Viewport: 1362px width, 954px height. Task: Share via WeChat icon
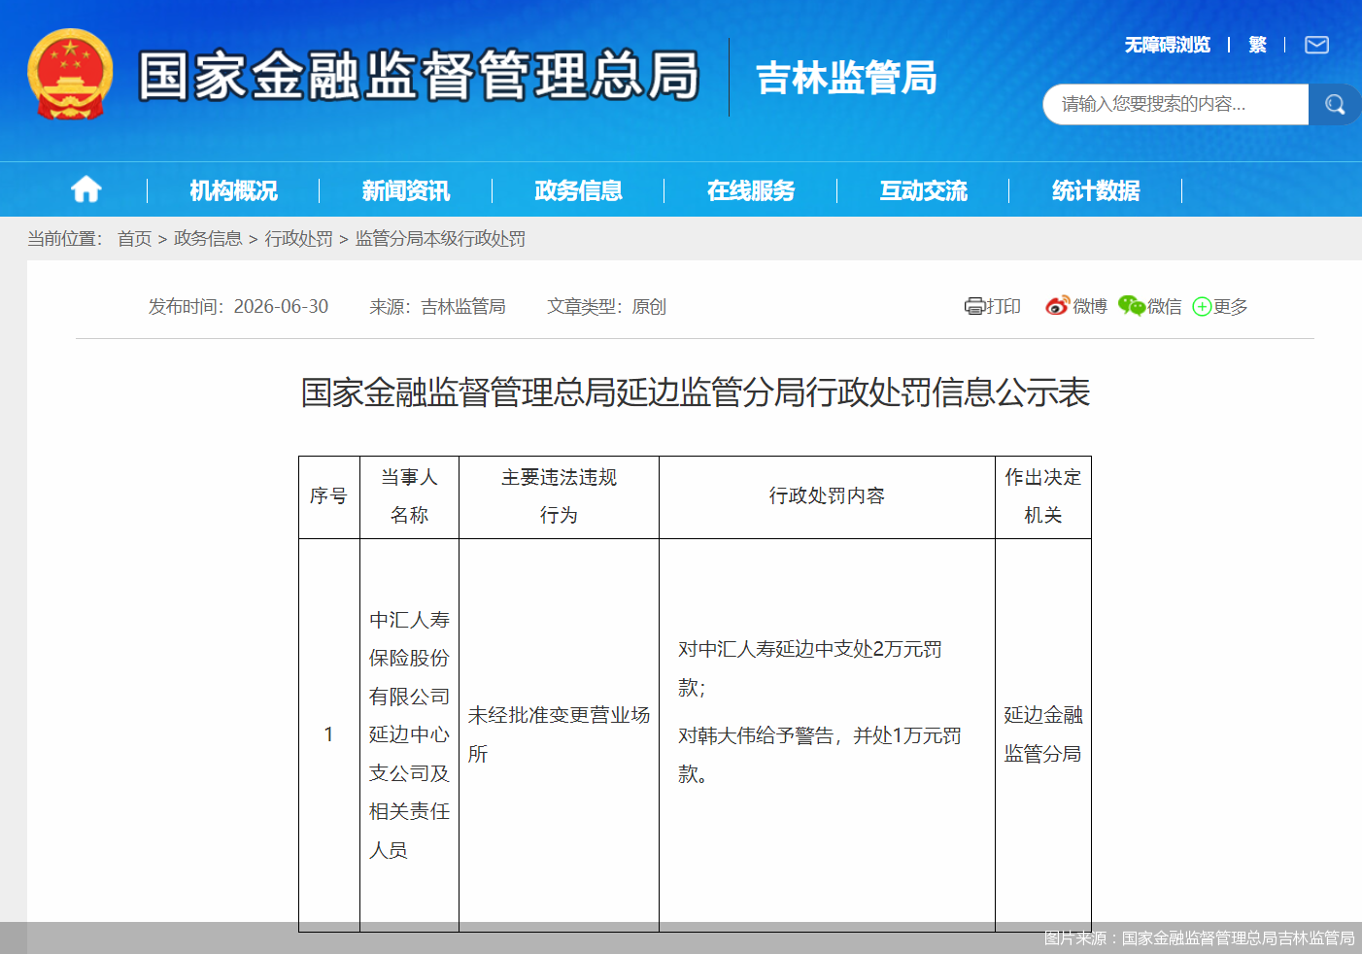click(x=1132, y=306)
